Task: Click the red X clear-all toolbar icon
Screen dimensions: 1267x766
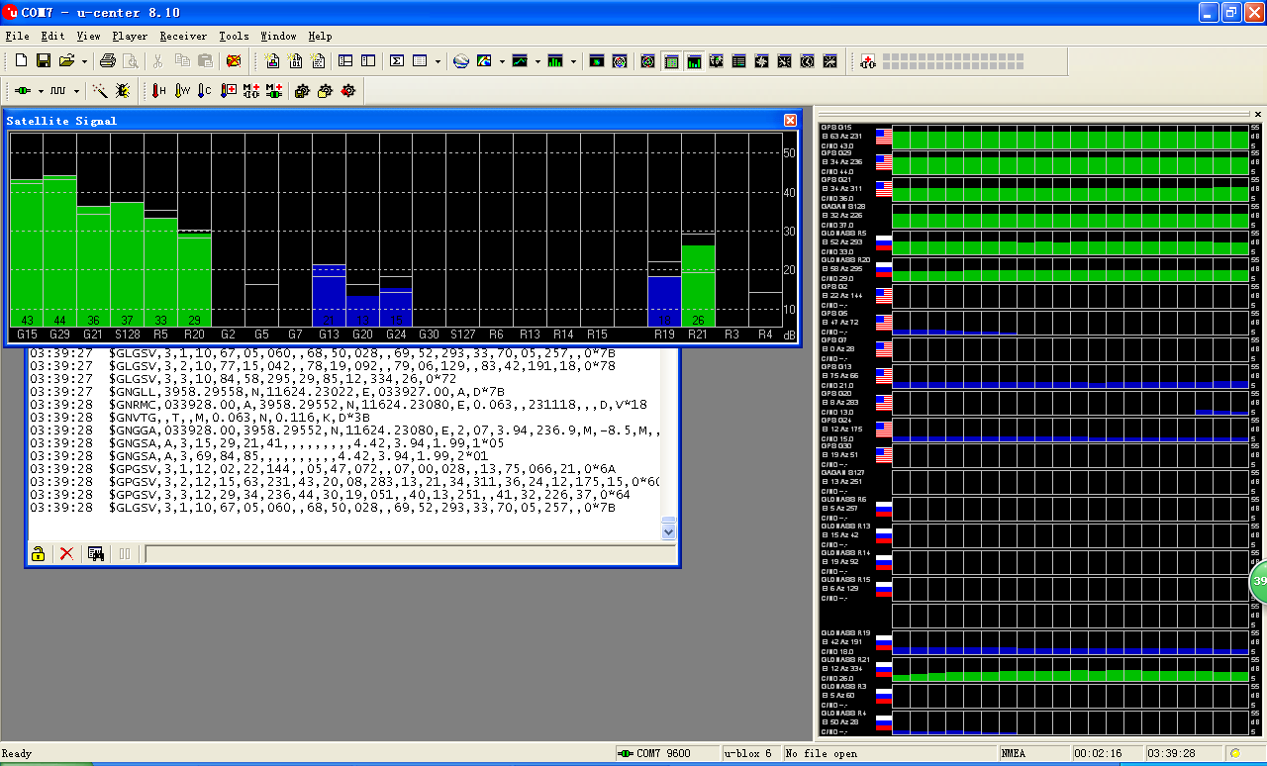Action: 234,61
